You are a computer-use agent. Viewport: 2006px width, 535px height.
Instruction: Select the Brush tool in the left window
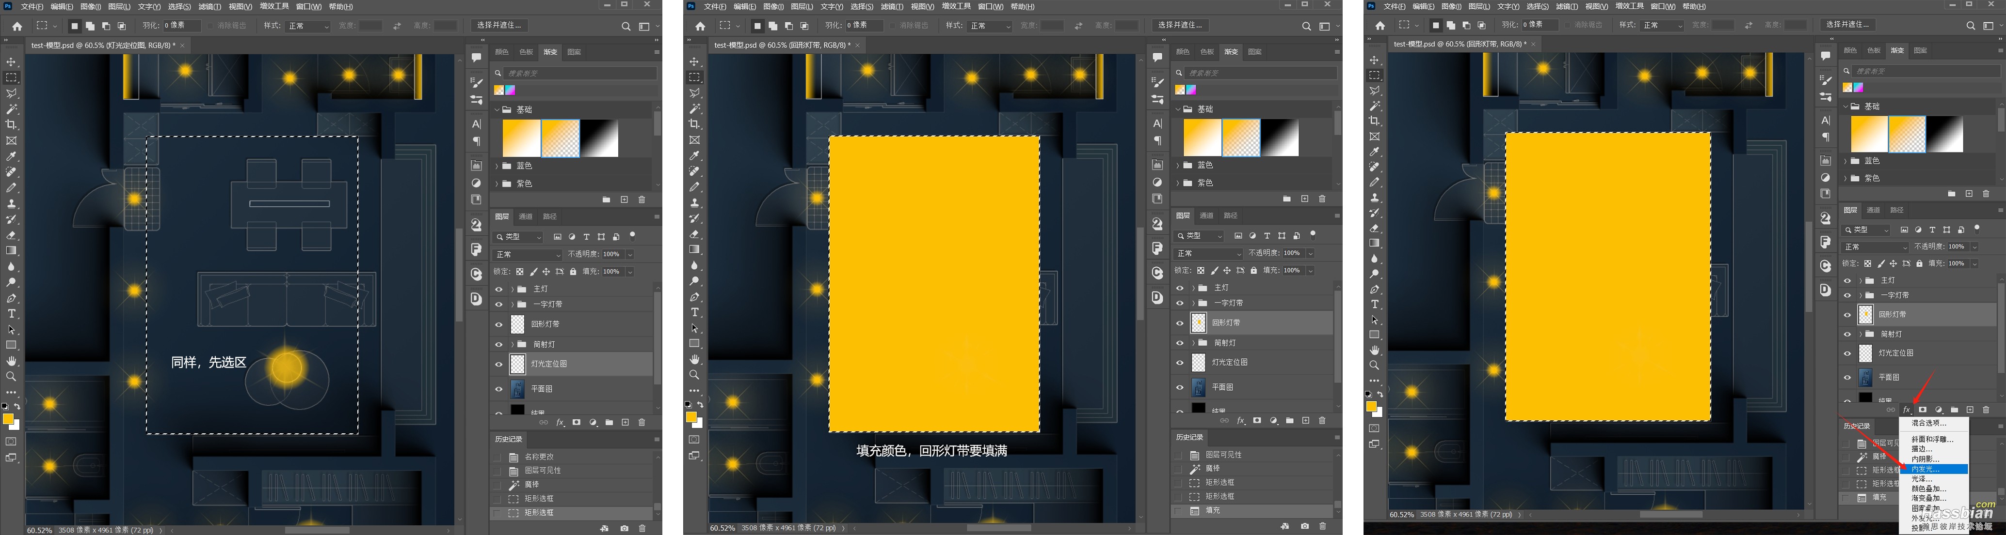[x=12, y=187]
